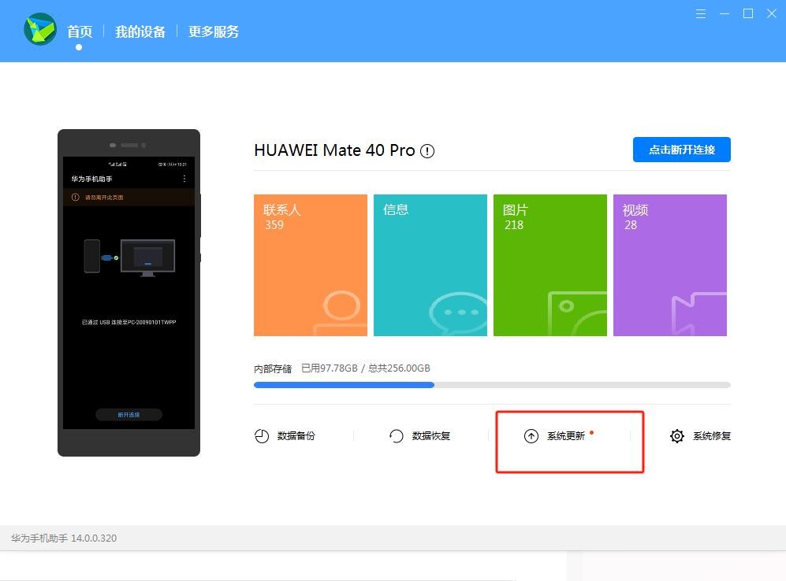Screen dimensions: 786x581
Task: Minimize the HiSuite window
Action: click(725, 14)
